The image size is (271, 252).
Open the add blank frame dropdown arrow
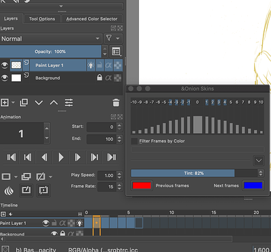click(x=16, y=177)
